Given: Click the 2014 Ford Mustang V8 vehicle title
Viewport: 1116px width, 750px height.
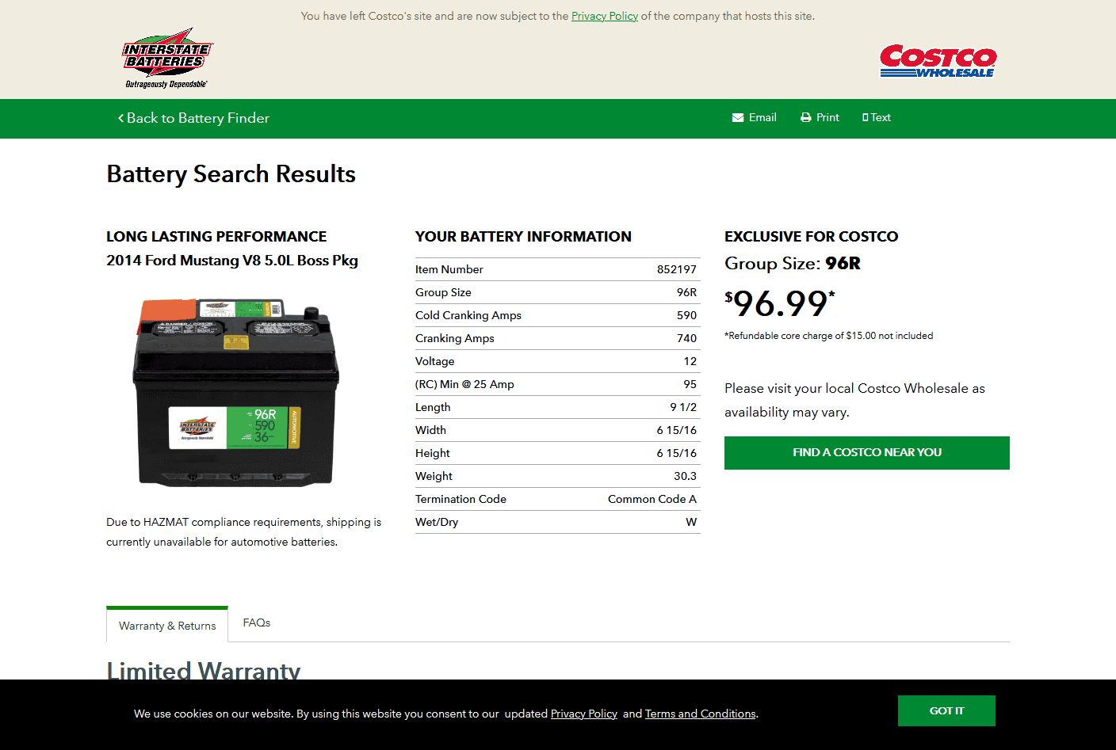Looking at the screenshot, I should pos(232,261).
